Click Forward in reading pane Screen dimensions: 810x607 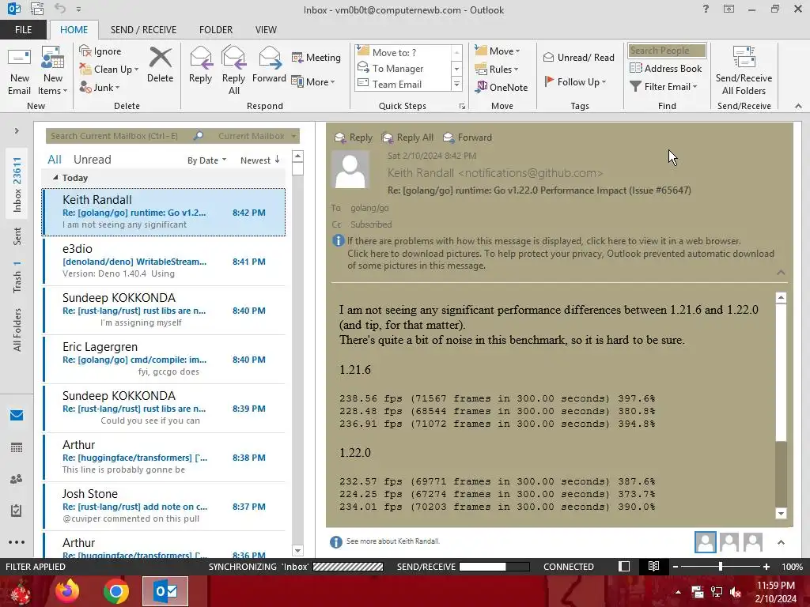tap(467, 138)
